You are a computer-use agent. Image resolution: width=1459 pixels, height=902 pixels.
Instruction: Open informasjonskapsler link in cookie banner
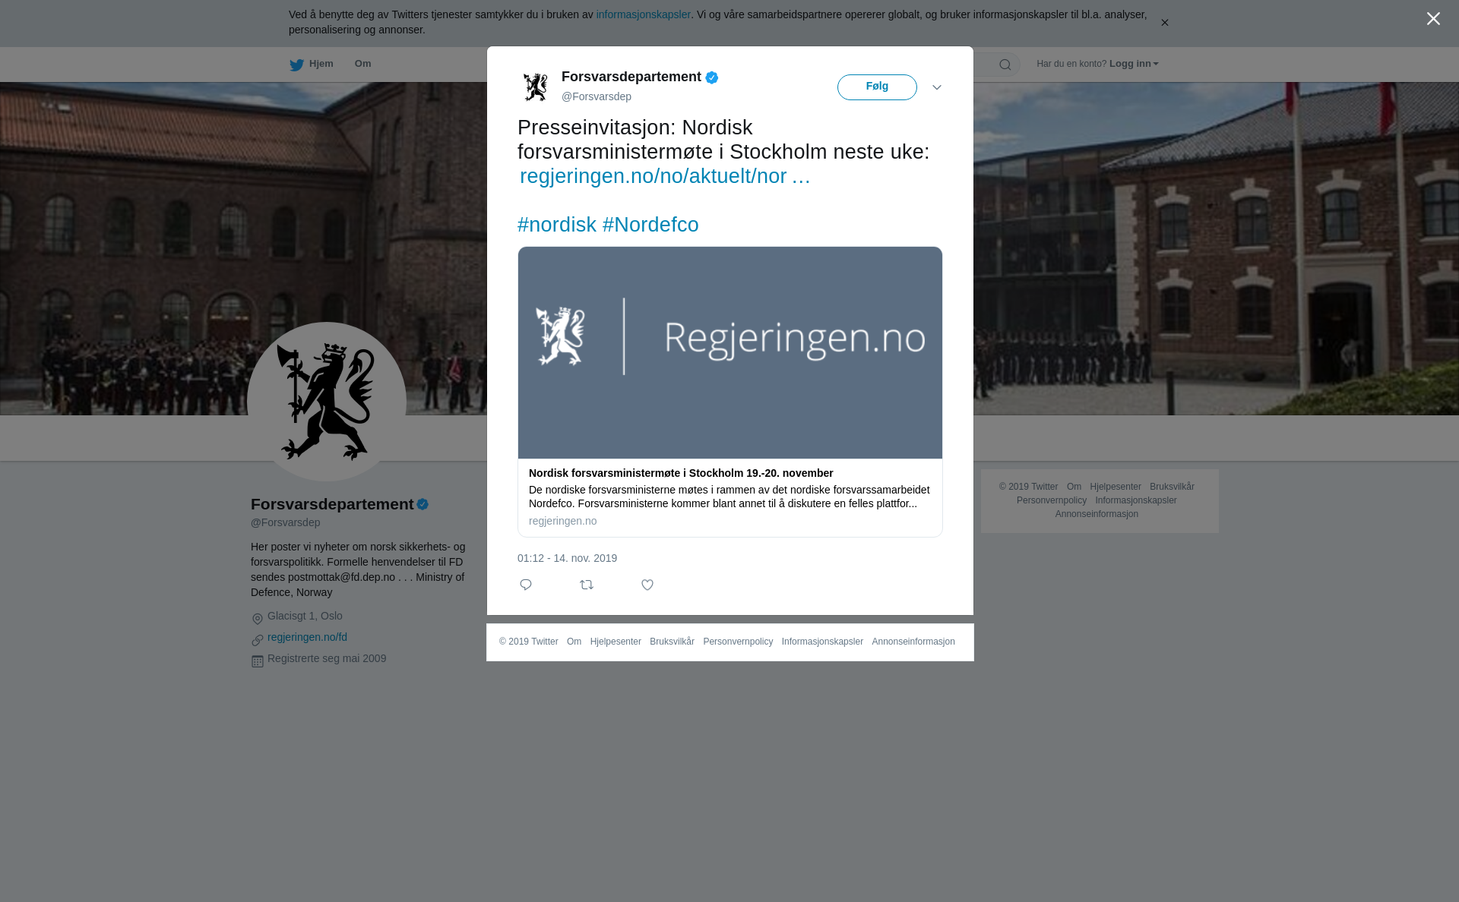click(643, 14)
